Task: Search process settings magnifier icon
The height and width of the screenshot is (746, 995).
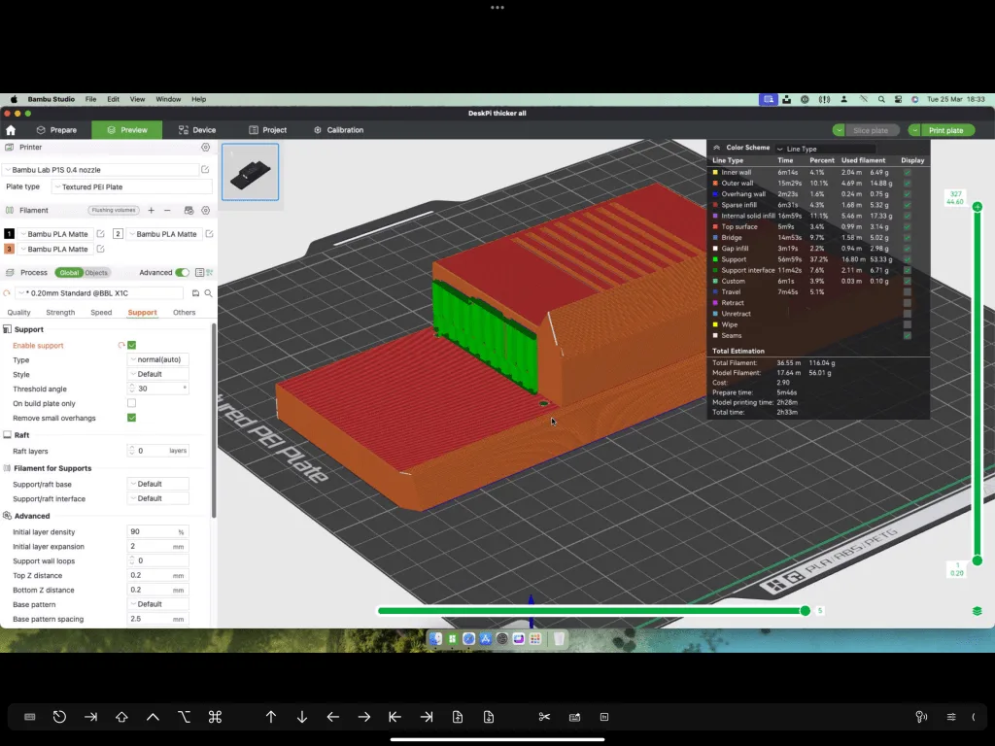Action: tap(208, 293)
